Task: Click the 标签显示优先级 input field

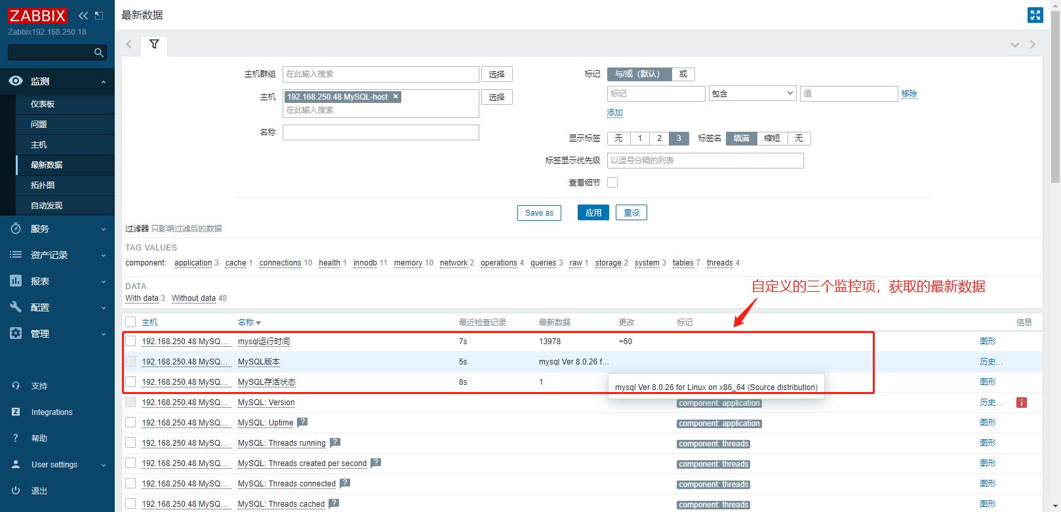Action: point(705,160)
